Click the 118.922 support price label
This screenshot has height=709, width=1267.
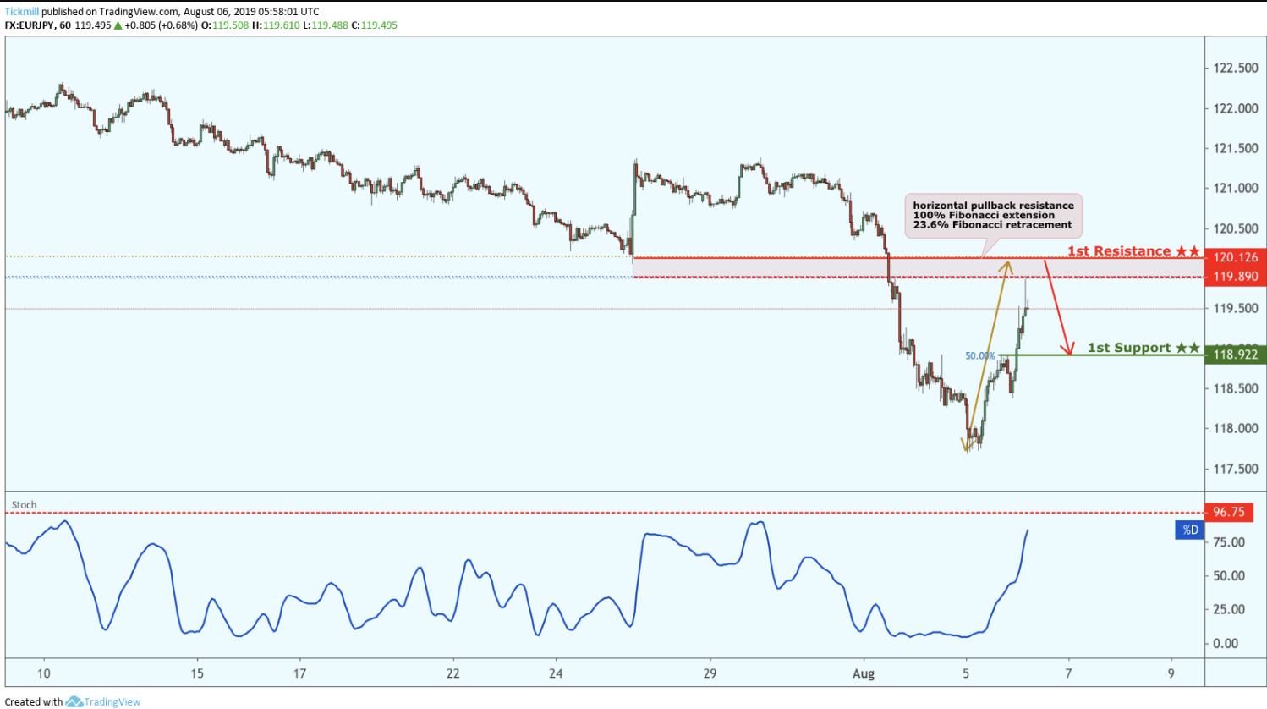[x=1235, y=354]
